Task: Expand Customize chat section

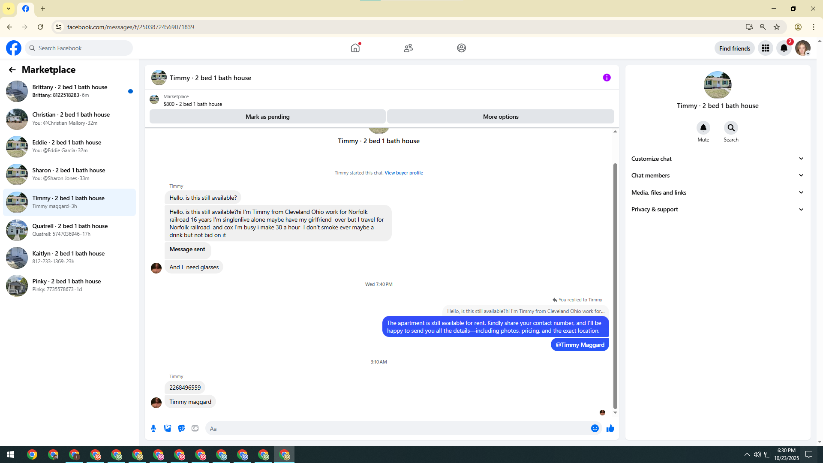Action: [717, 159]
